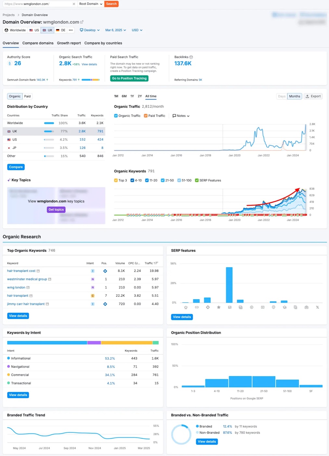
Task: Click the Keywords by Intent colored bar
Action: [x=83, y=343]
